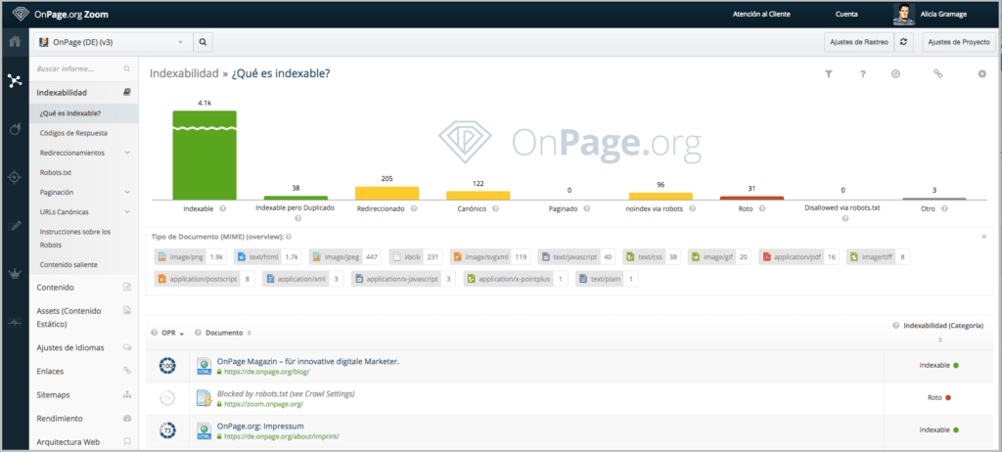This screenshot has width=1002, height=452.
Task: Click Alicia Gramage profile avatar
Action: click(x=903, y=14)
